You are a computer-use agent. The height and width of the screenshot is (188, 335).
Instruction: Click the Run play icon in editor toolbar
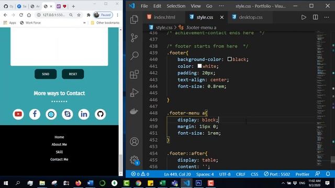point(304,17)
